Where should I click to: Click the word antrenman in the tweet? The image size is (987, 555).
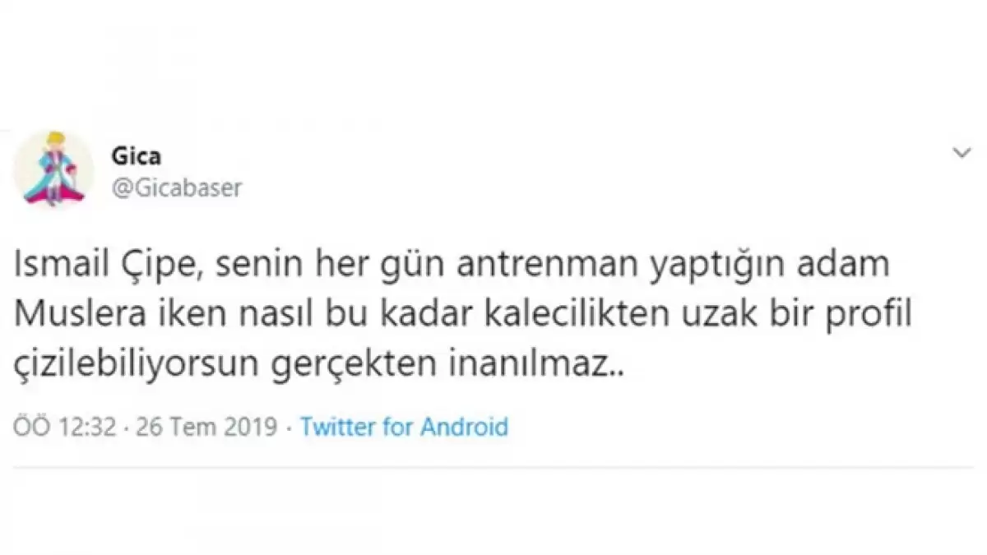coord(507,266)
